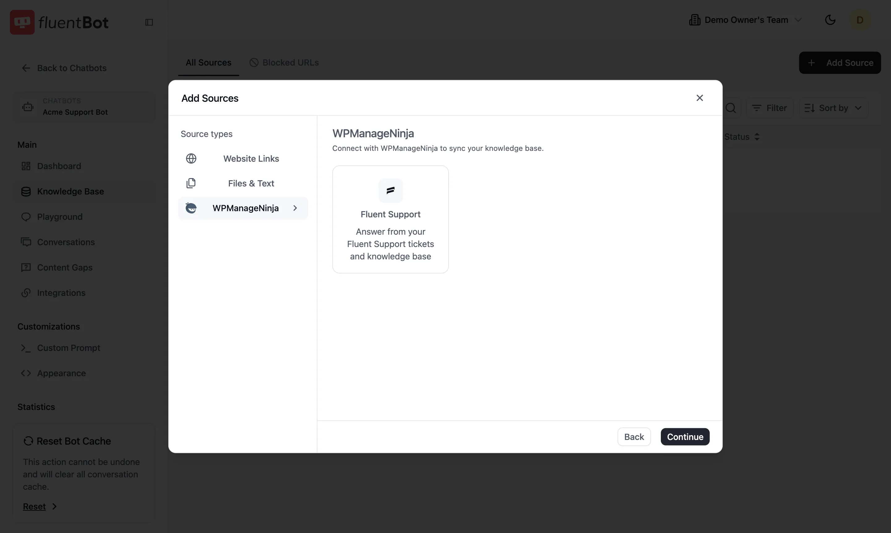Screen dimensions: 891x533
Task: Click the search magnifier icon
Action: coord(731,108)
